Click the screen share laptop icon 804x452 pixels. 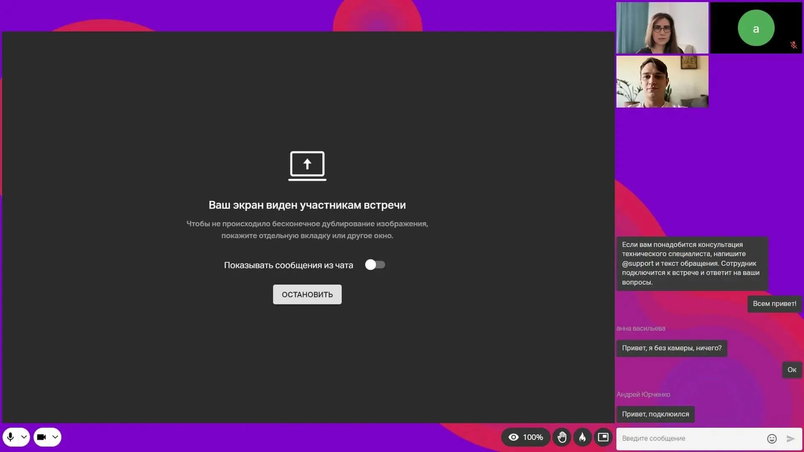pyautogui.click(x=307, y=166)
